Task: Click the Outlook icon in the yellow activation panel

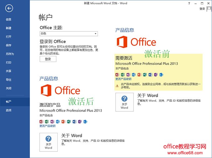Action: pyautogui.click(x=134, y=75)
